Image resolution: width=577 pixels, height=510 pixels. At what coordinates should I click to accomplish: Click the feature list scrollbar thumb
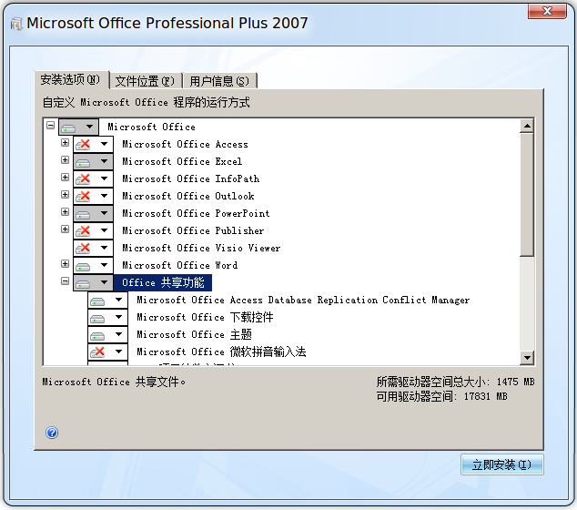click(527, 195)
